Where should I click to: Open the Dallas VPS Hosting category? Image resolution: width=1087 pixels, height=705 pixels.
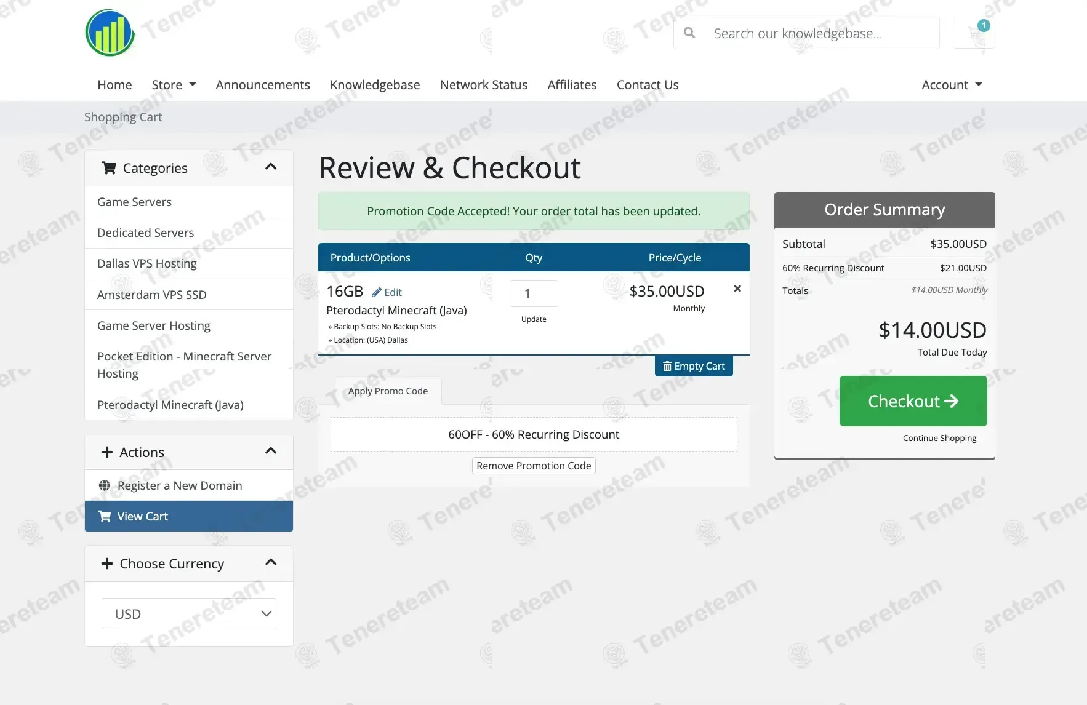click(x=189, y=263)
